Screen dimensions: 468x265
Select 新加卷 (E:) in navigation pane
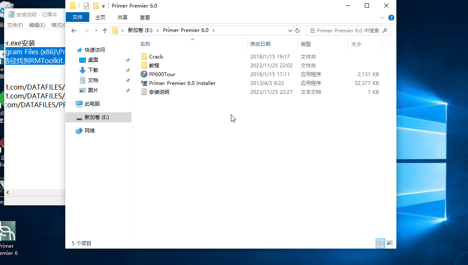pos(99,117)
